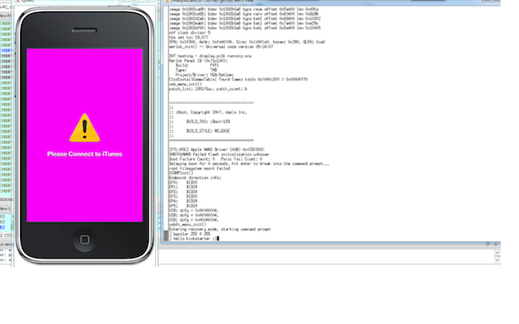Click the terminal window title bar icon
This screenshot has width=519, height=324.
click(167, 1)
